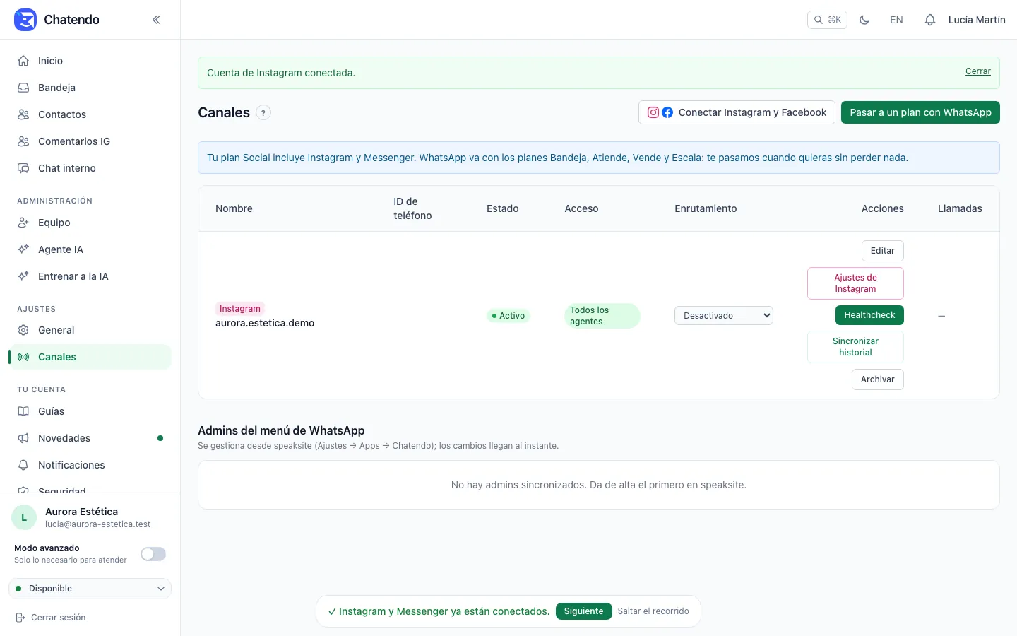This screenshot has width=1017, height=636.
Task: Toggle Modo avanzado switch
Action: tap(153, 554)
